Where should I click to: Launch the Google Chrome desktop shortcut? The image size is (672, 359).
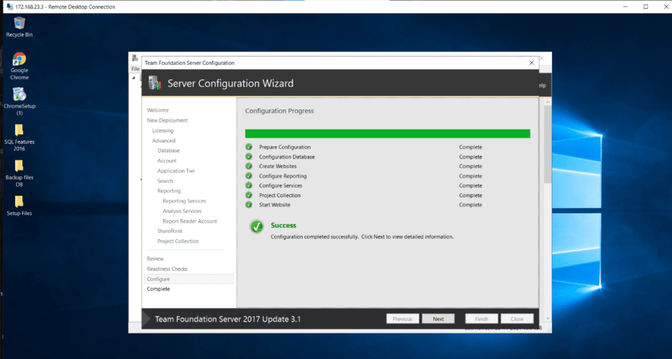click(19, 66)
